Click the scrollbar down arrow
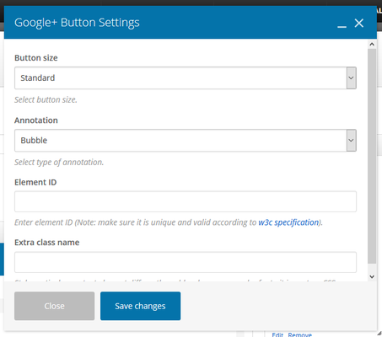 [372, 276]
